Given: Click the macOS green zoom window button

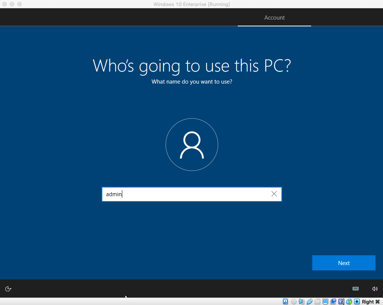Looking at the screenshot, I should 20,4.
